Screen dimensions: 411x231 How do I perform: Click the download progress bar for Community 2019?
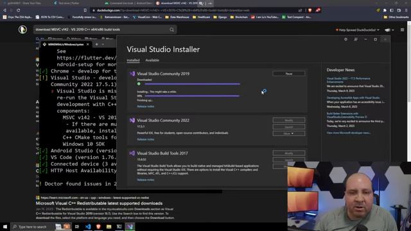[x=192, y=84]
